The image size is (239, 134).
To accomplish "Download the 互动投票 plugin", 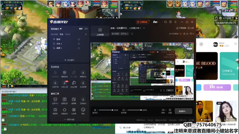I will click(83, 83).
